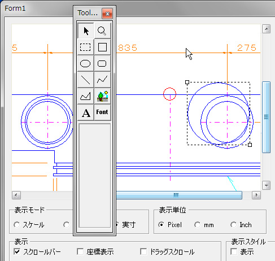
Task: Select the straight line tool
Action: (x=86, y=80)
